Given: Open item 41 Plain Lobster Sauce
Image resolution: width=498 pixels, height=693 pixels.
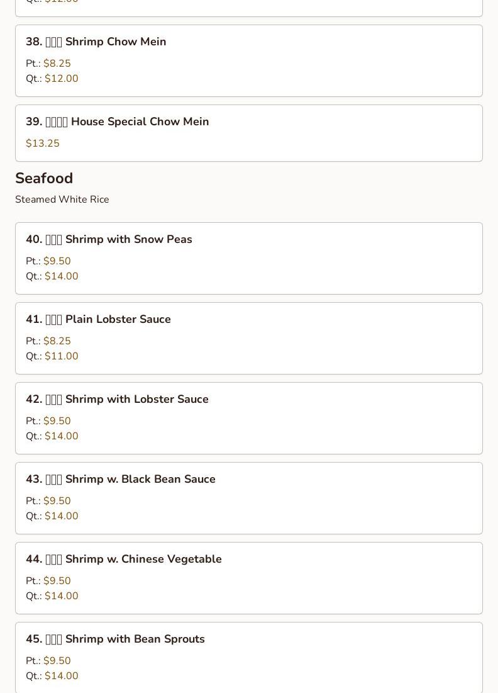Looking at the screenshot, I should click(x=248, y=339).
